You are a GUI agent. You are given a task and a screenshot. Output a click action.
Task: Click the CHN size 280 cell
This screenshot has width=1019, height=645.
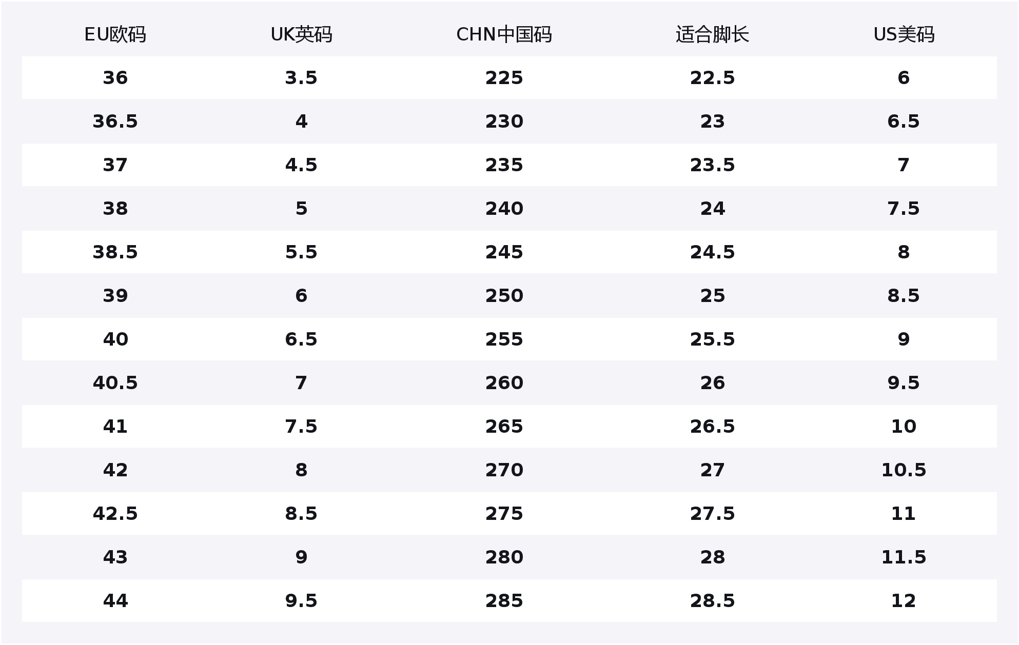click(x=504, y=557)
